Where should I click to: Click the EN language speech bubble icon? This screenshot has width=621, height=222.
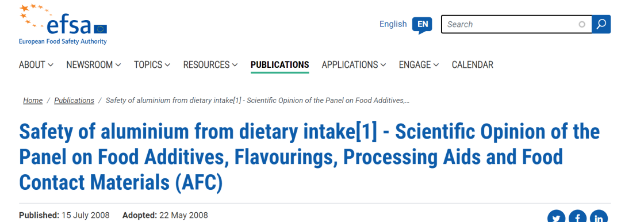point(422,25)
